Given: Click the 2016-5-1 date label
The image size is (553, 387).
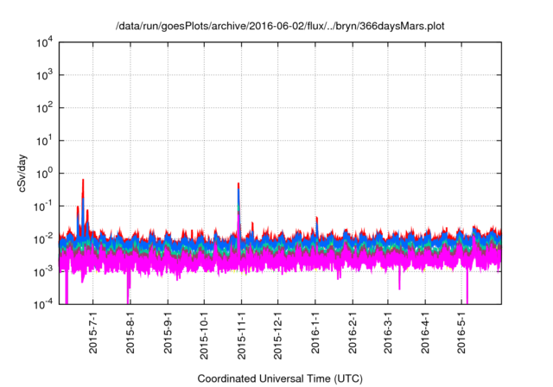Looking at the screenshot, I should tap(461, 332).
